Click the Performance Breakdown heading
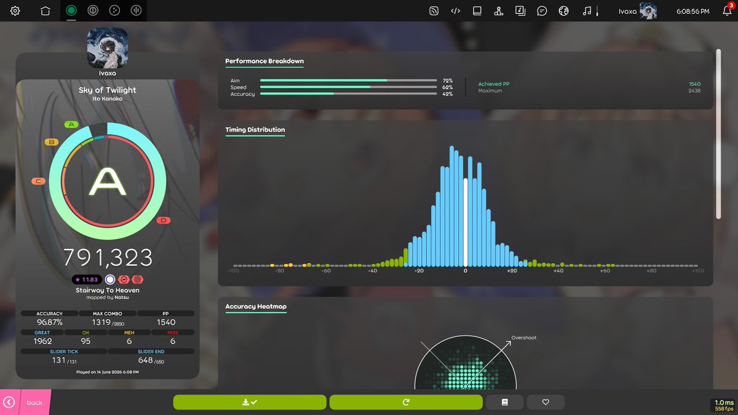Screen dimensions: 738x415 click(264, 61)
